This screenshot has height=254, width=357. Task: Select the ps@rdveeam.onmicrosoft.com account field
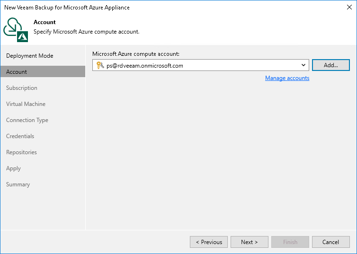click(x=199, y=65)
